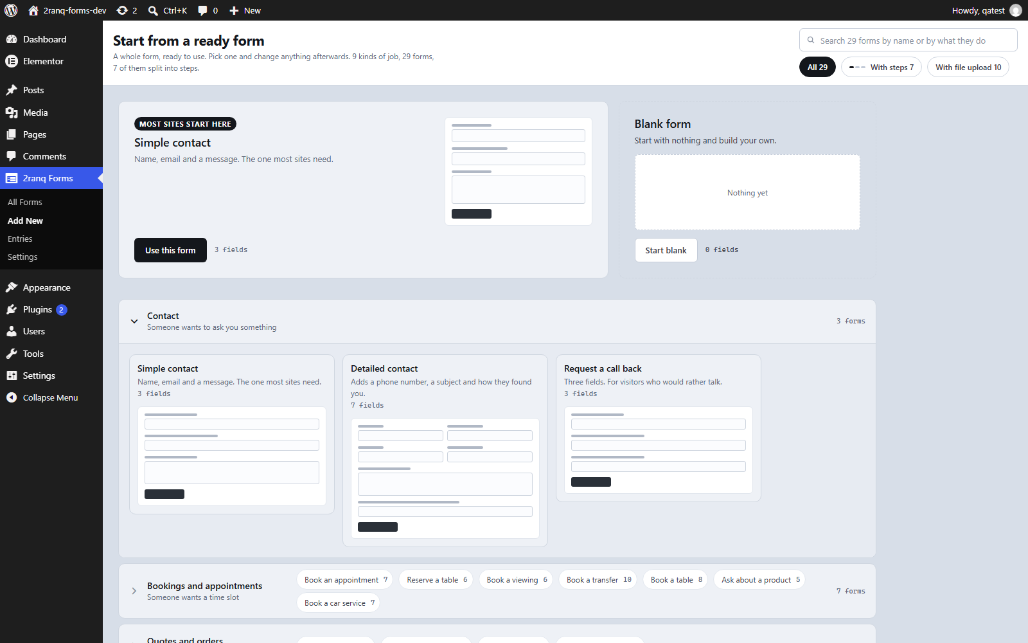Click the Media icon in sidebar
Image resolution: width=1028 pixels, height=643 pixels.
click(12, 113)
